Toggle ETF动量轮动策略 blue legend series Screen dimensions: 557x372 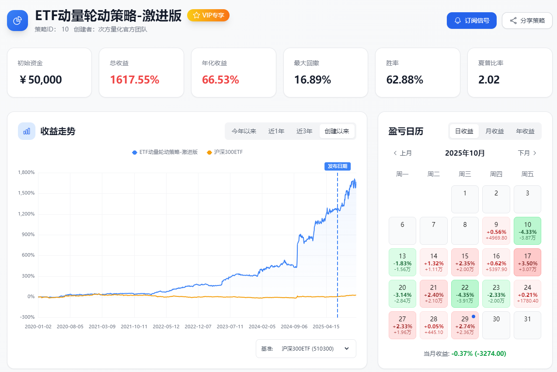[165, 152]
